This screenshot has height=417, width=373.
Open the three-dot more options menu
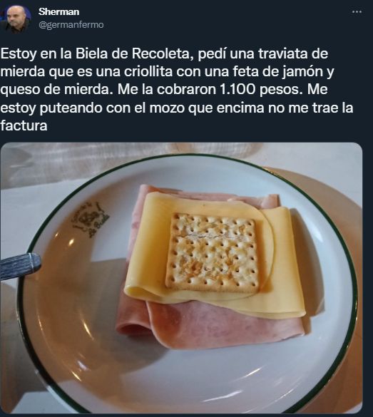click(x=357, y=12)
